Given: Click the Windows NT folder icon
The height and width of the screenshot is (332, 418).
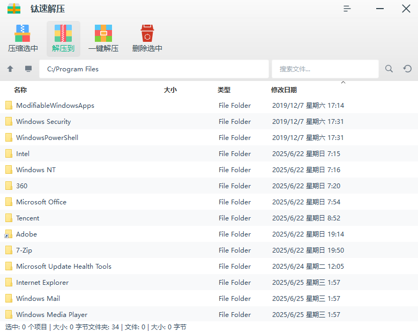Looking at the screenshot, I should 9,169.
